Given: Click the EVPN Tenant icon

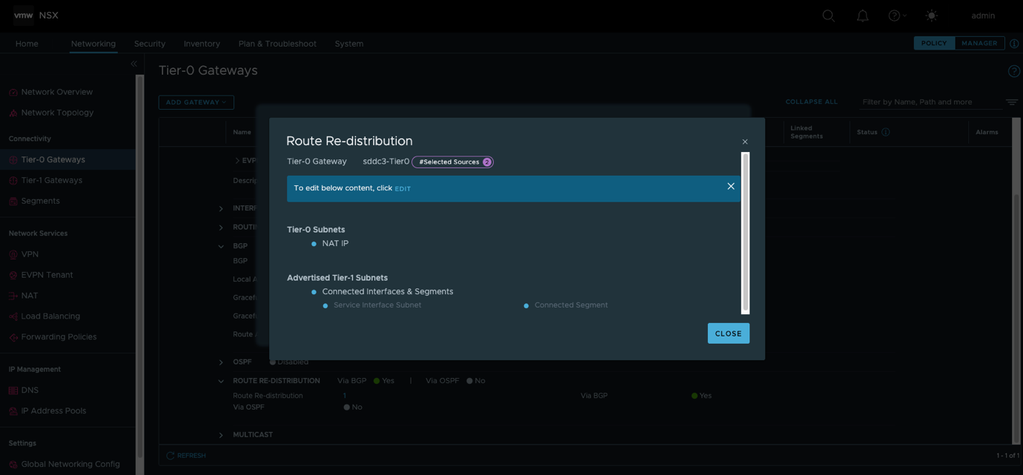Looking at the screenshot, I should (x=13, y=275).
